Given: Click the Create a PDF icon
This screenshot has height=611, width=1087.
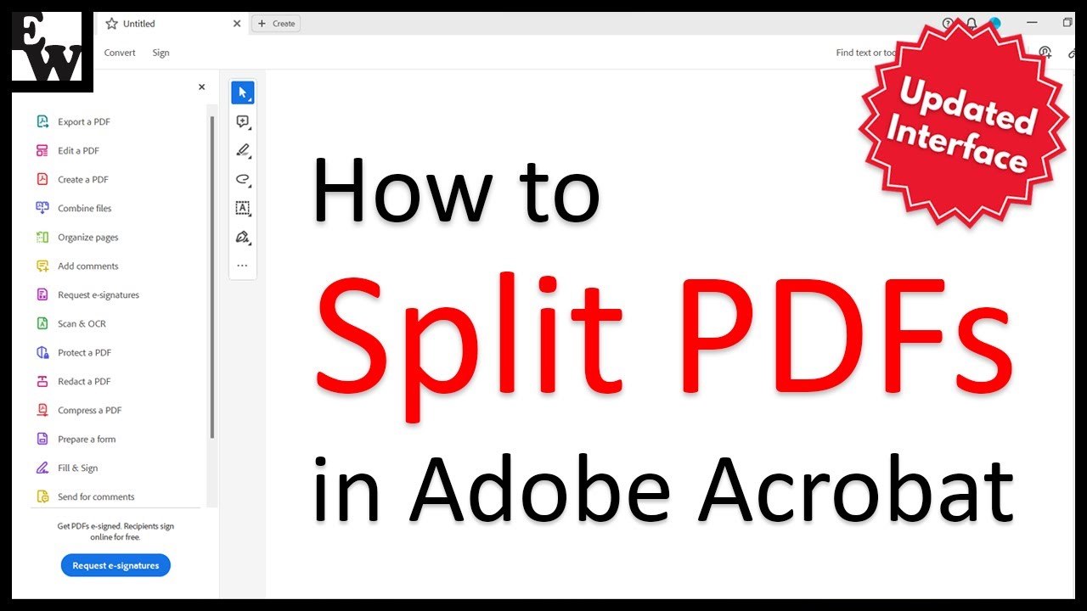Looking at the screenshot, I should [42, 179].
